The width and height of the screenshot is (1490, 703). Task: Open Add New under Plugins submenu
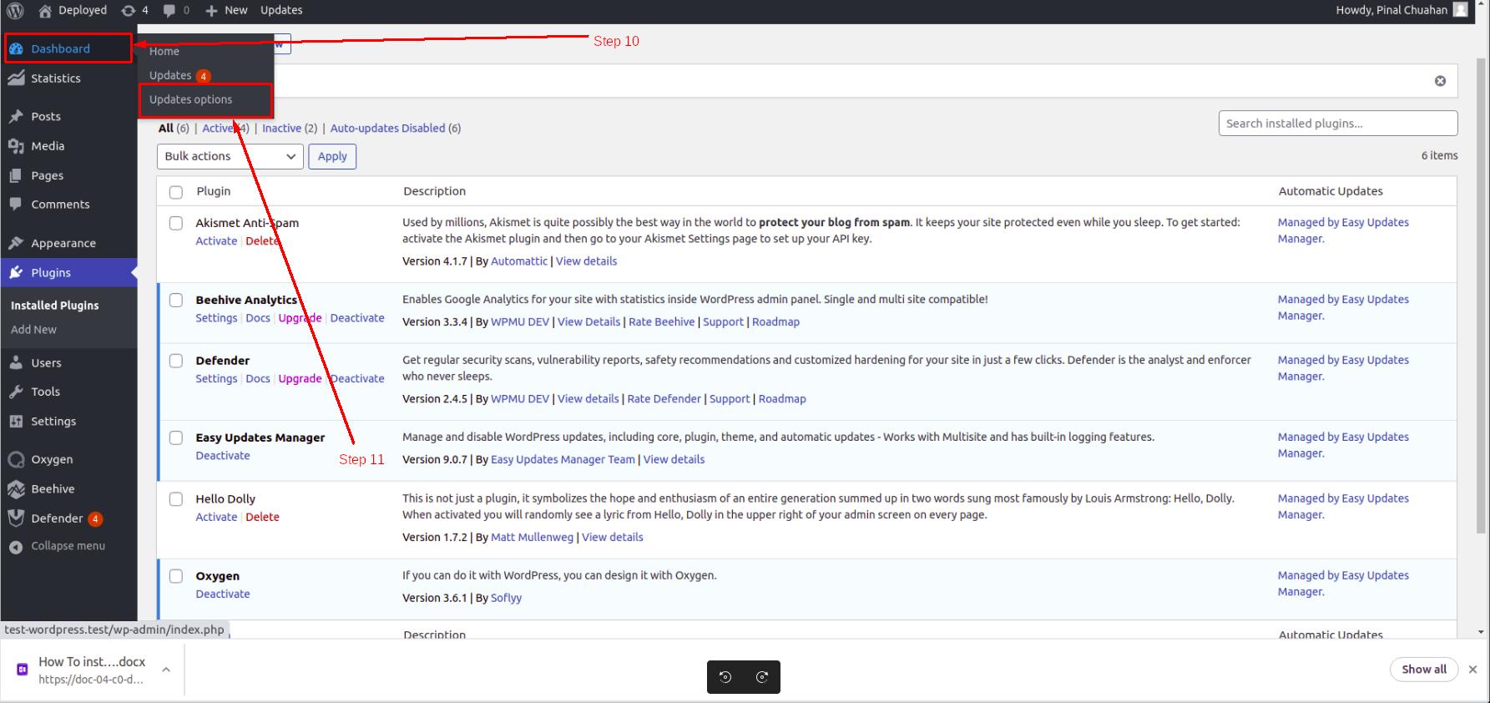coord(33,330)
